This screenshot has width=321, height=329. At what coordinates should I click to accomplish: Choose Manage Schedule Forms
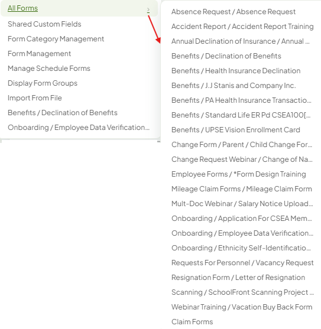coord(49,69)
